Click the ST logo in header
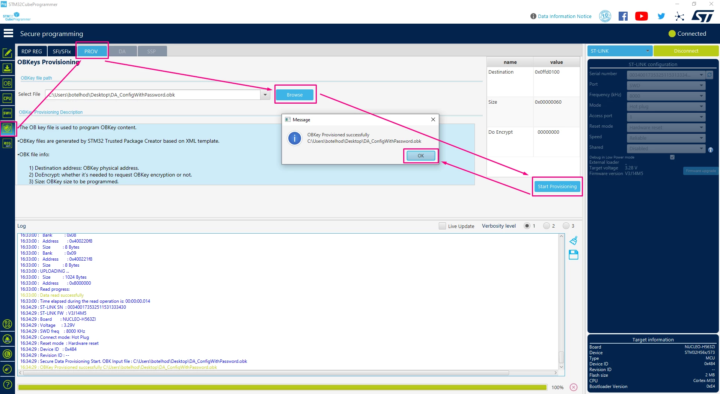 point(703,16)
